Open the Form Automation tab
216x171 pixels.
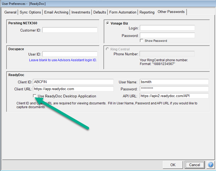click(123, 12)
